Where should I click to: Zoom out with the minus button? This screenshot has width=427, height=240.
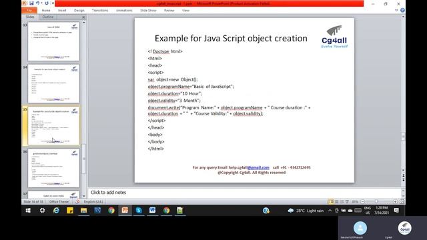point(363,201)
